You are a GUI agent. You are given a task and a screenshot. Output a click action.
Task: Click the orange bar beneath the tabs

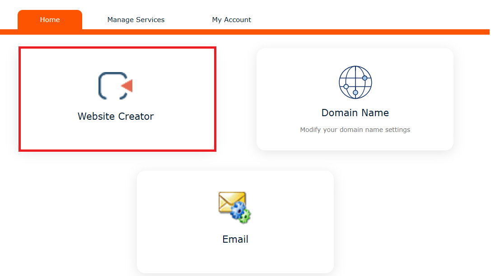(x=245, y=32)
